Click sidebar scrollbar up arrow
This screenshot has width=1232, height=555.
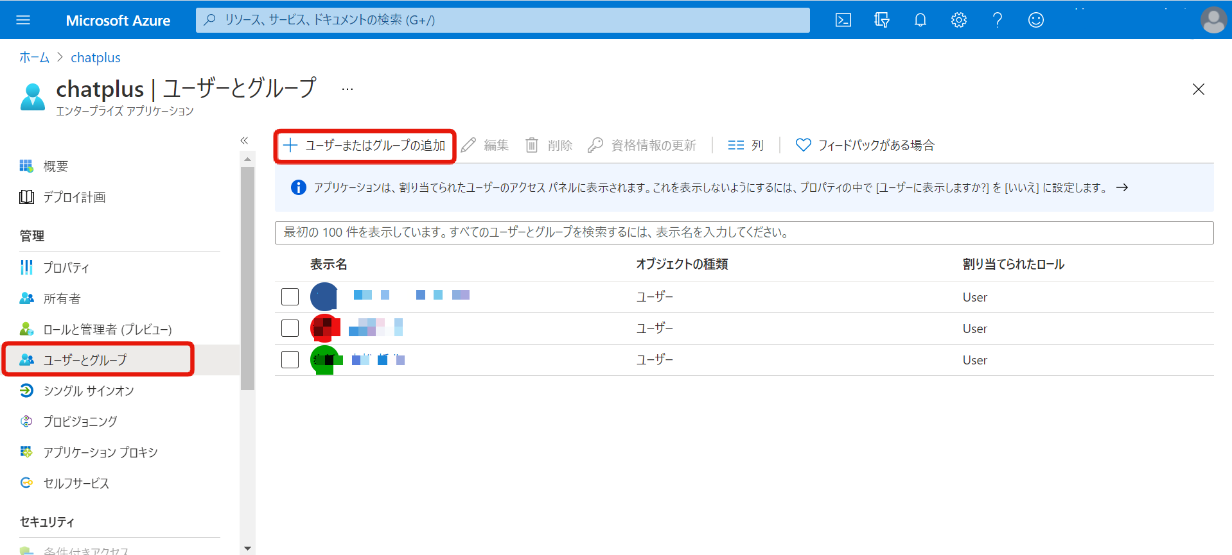pyautogui.click(x=247, y=158)
